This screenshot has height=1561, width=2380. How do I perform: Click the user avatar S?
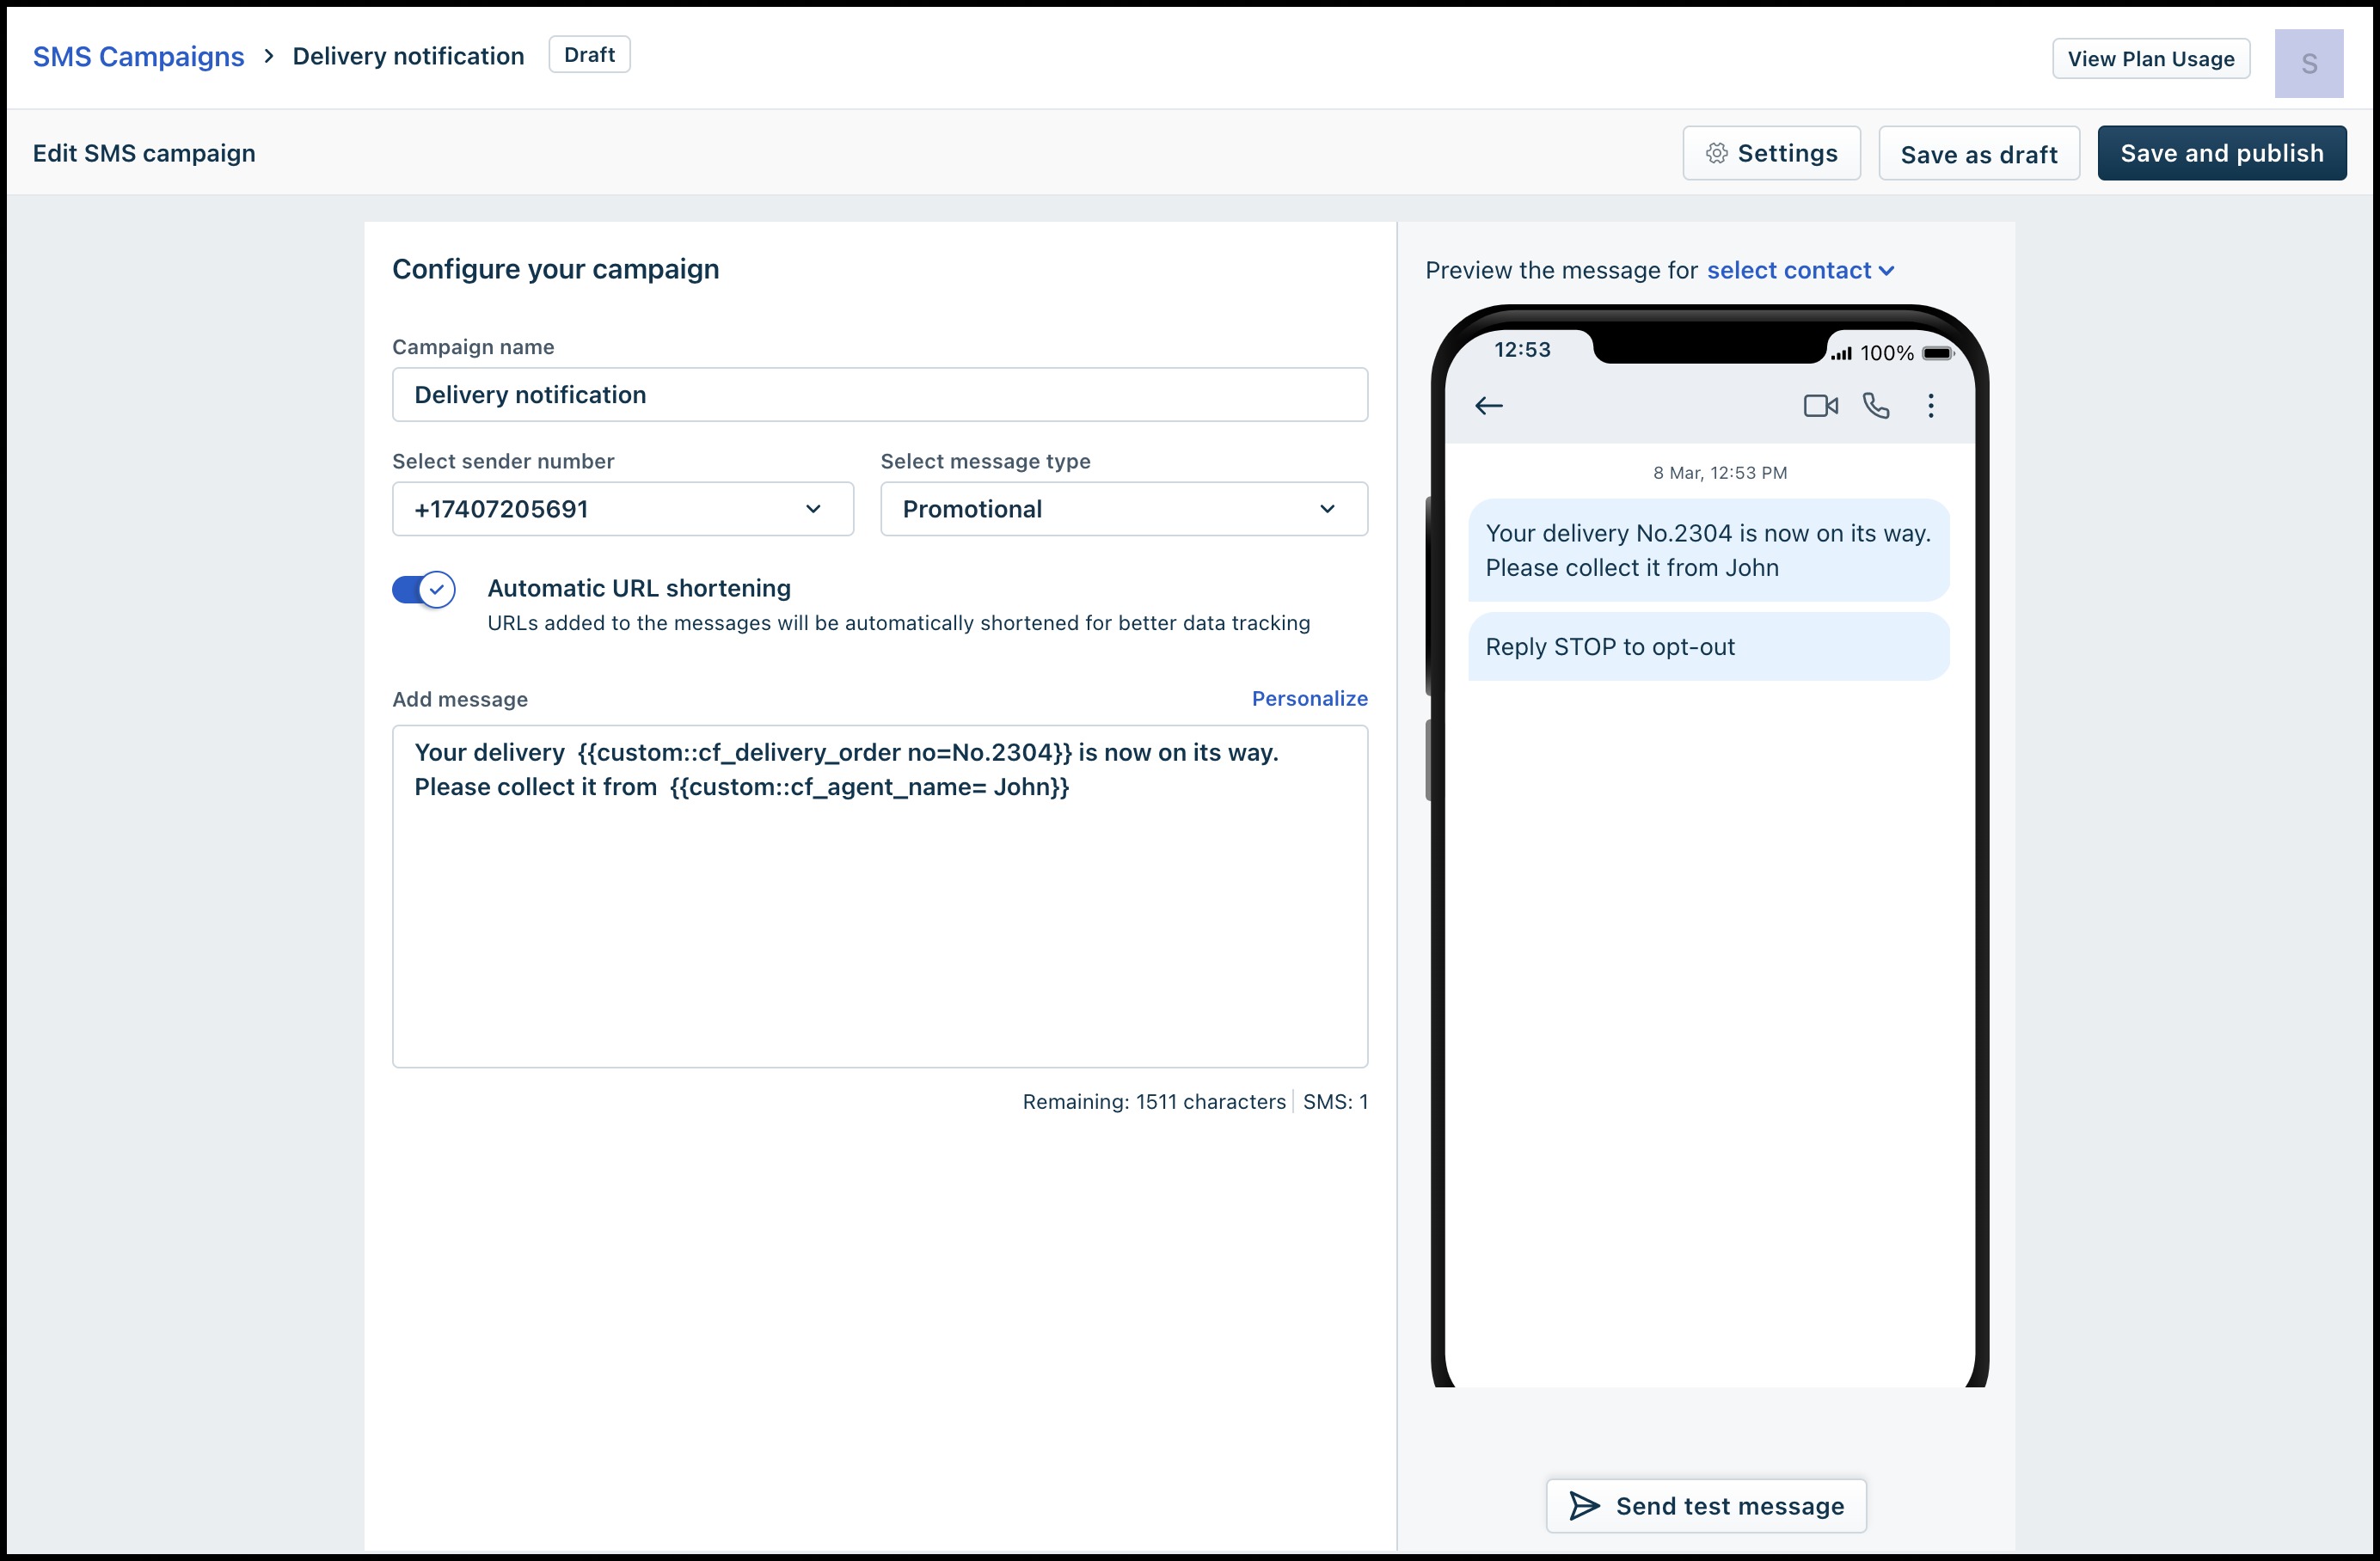point(2308,63)
